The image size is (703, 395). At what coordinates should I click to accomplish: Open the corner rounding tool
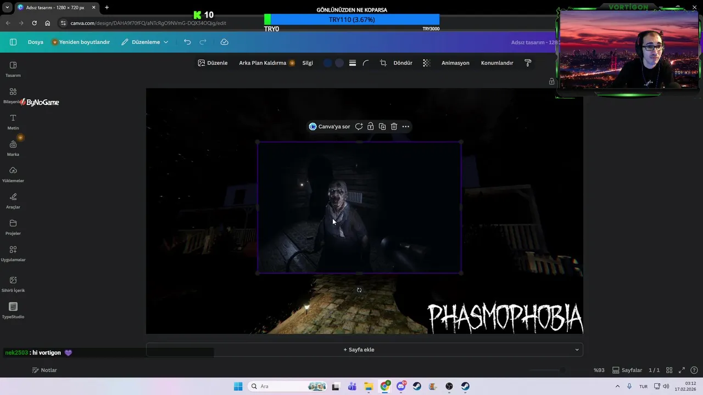point(366,63)
